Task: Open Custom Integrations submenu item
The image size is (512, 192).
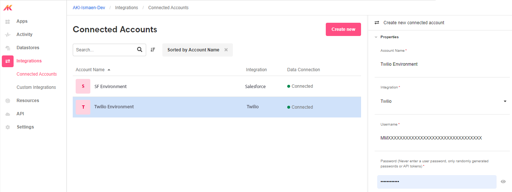Action: pos(36,87)
